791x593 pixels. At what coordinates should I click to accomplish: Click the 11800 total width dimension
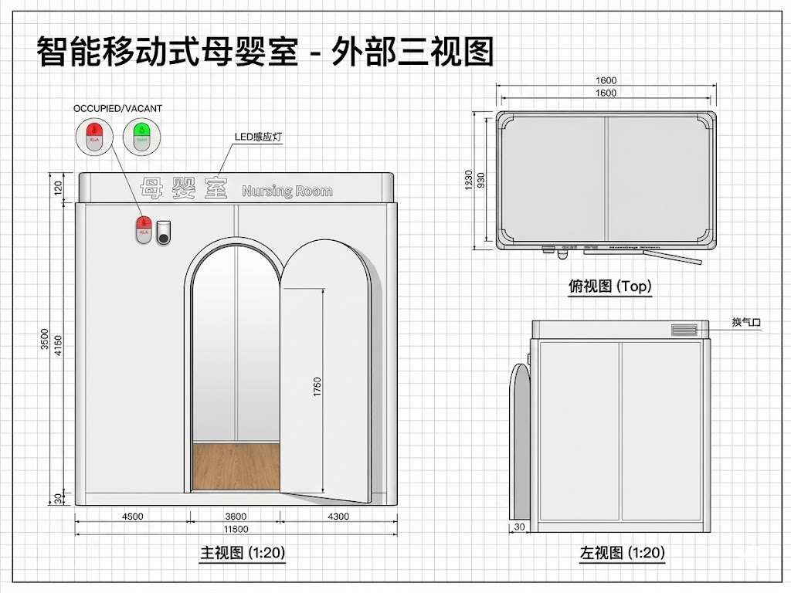click(x=236, y=529)
